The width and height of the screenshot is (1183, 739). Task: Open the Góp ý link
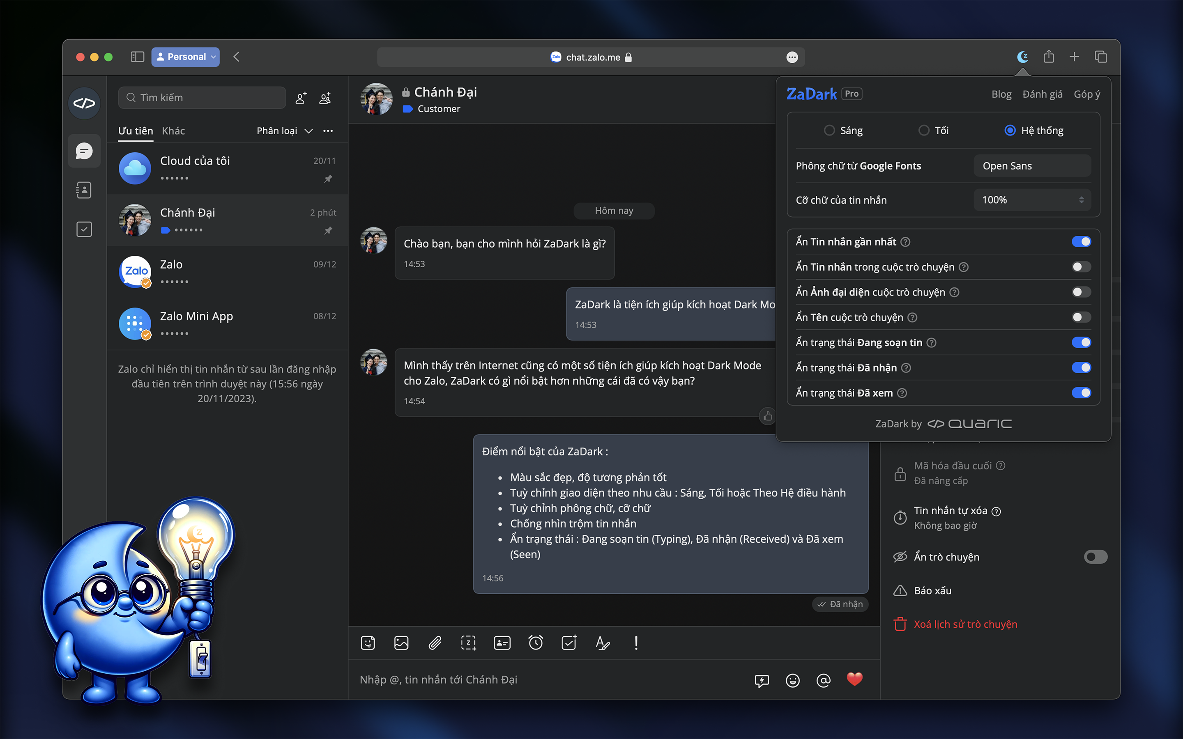tap(1087, 94)
